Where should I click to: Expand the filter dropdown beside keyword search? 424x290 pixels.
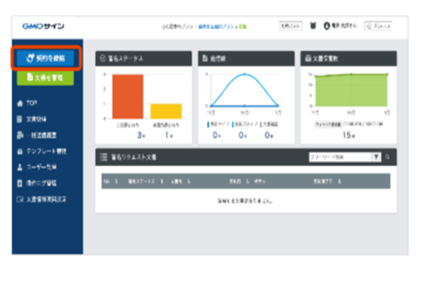click(376, 157)
